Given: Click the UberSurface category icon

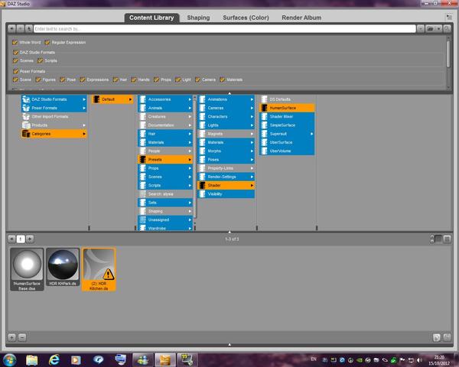Looking at the screenshot, I should coord(264,142).
